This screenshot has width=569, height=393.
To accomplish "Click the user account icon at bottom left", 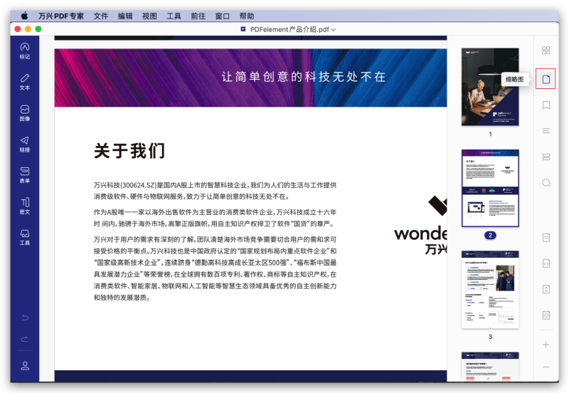I will coord(25,365).
